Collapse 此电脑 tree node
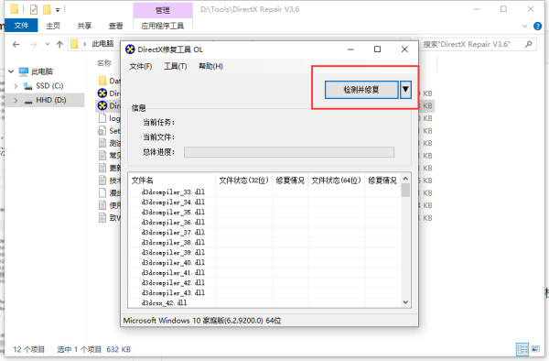 (11, 71)
